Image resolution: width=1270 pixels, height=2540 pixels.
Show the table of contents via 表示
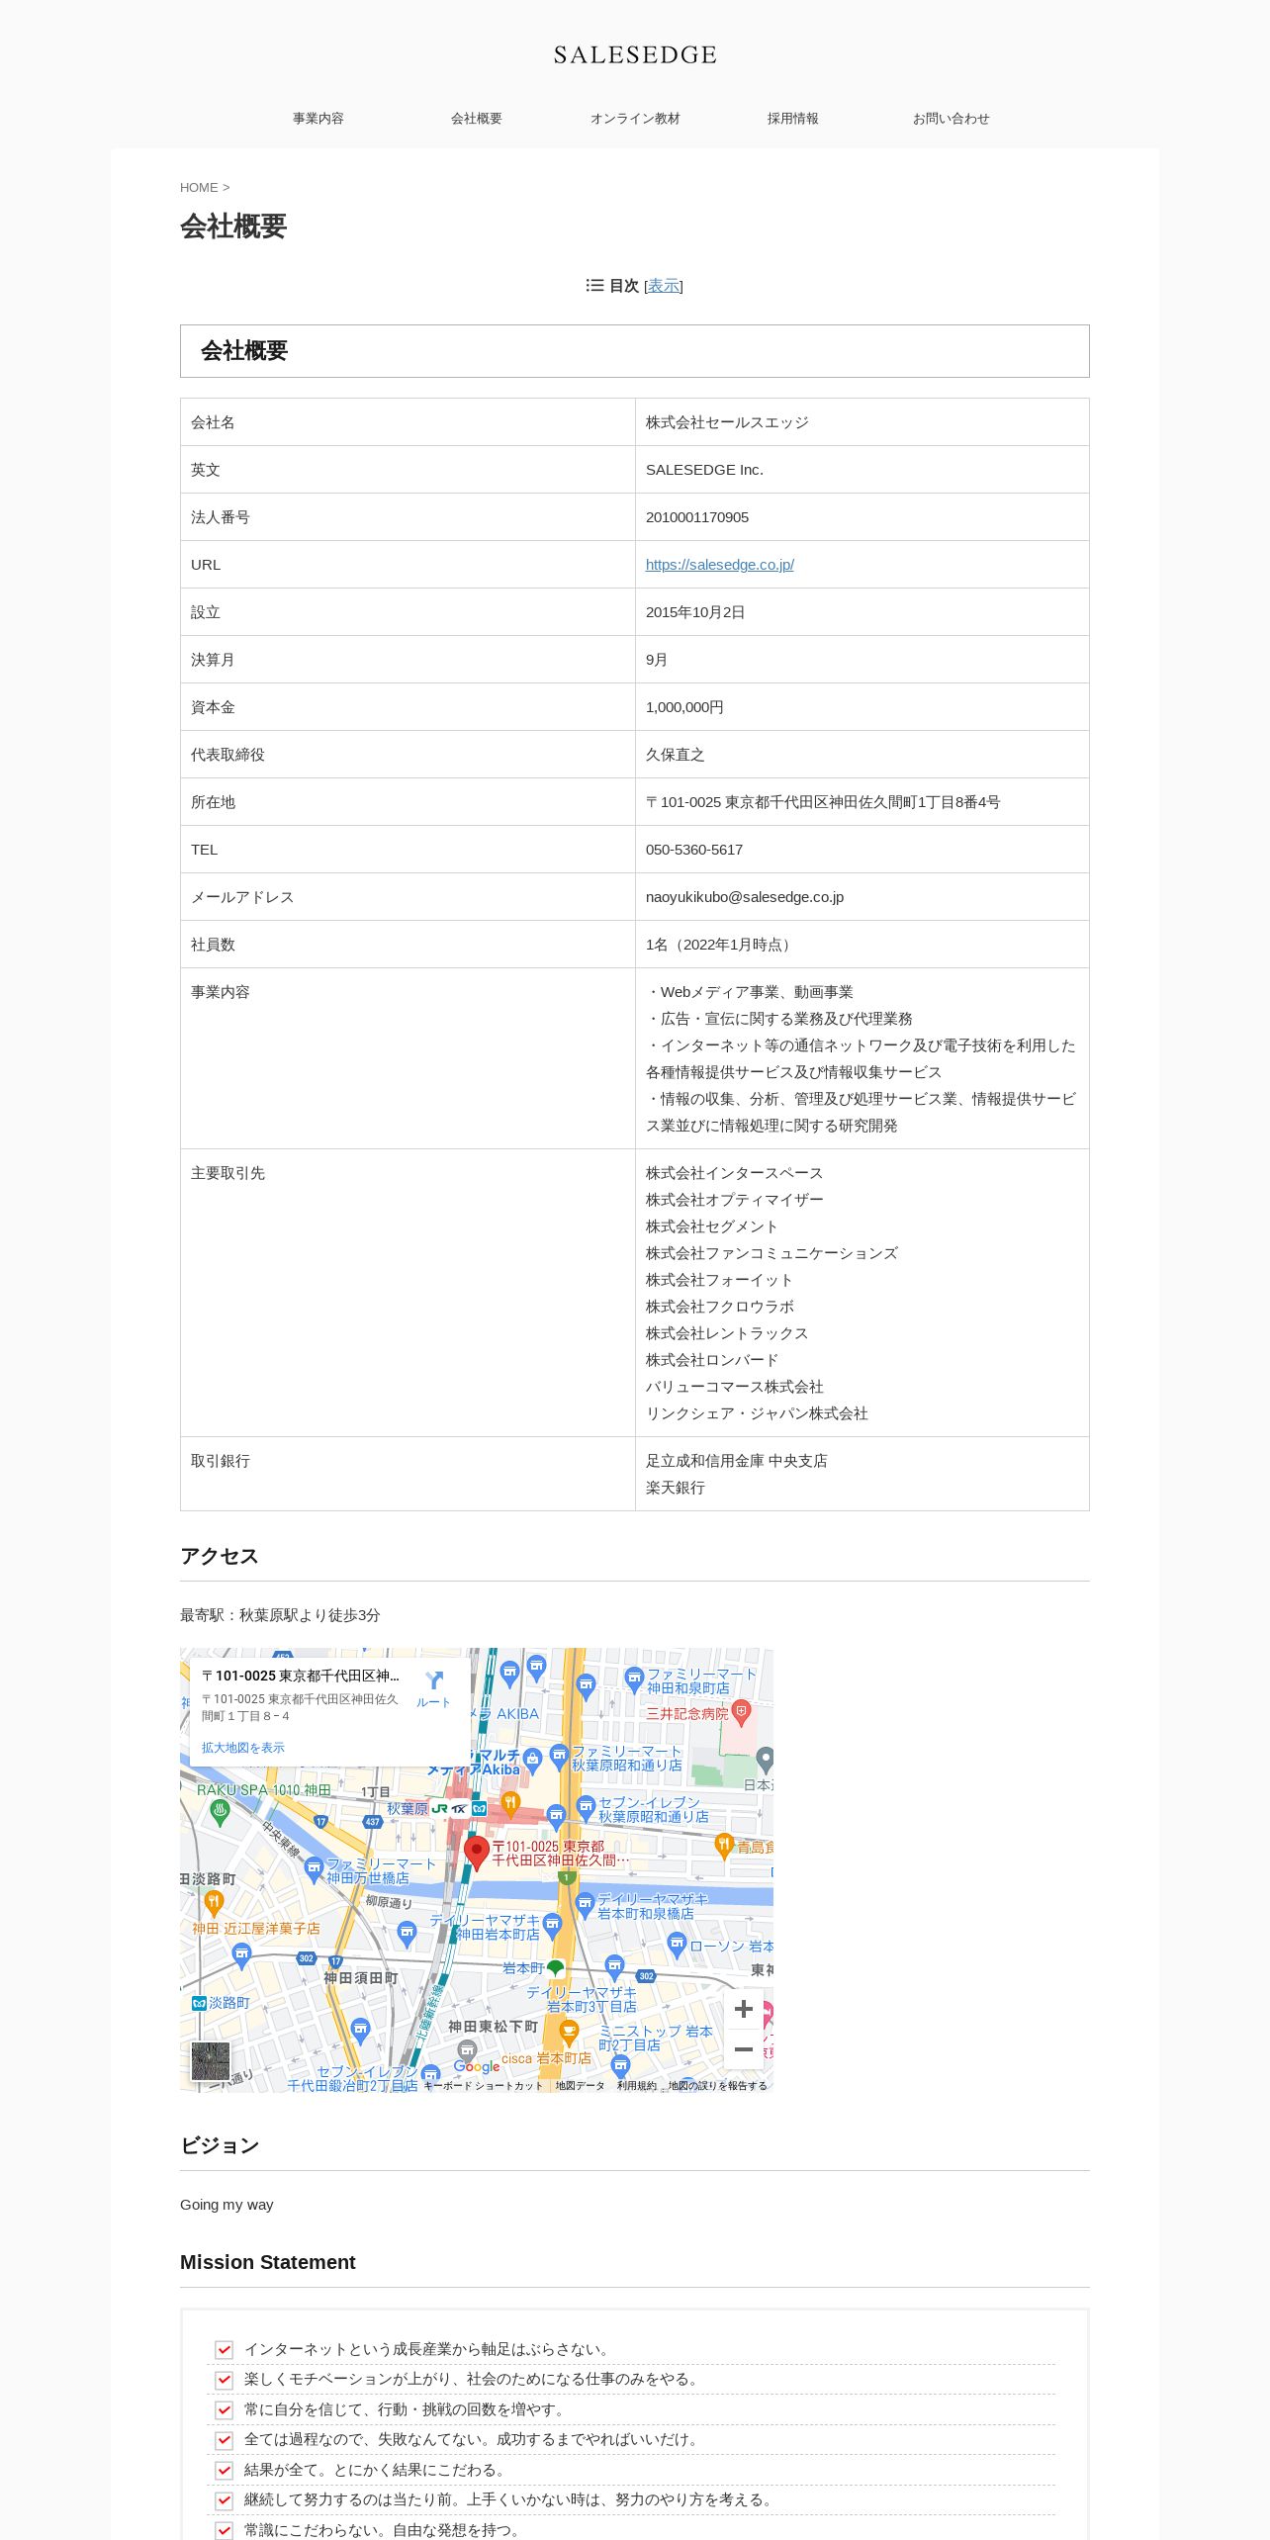[x=663, y=286]
